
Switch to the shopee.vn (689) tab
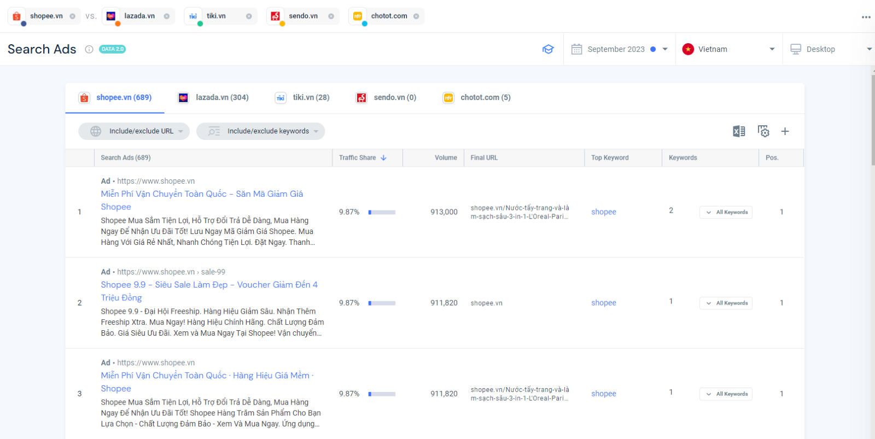(115, 98)
